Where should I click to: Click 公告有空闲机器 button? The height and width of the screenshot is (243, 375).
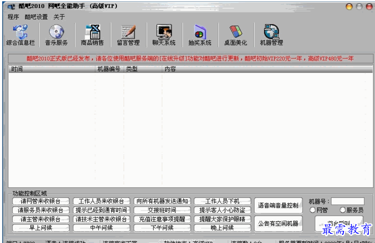pos(279,223)
